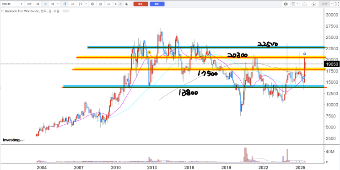Screen dimensions: 340x170
Task: Open the dropdown arrow beside 2024
Action: pyautogui.click(x=332, y=4)
